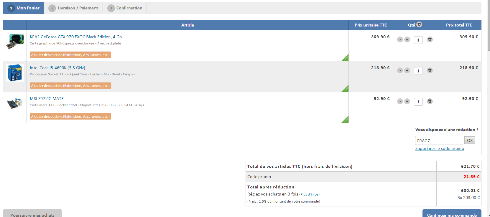Click the Article column header
This screenshot has width=490, height=217.
click(x=188, y=25)
